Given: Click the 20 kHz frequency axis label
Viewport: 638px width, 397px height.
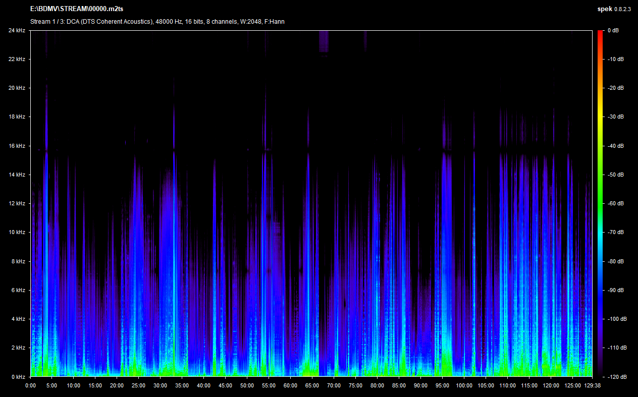Looking at the screenshot, I should (x=17, y=88).
